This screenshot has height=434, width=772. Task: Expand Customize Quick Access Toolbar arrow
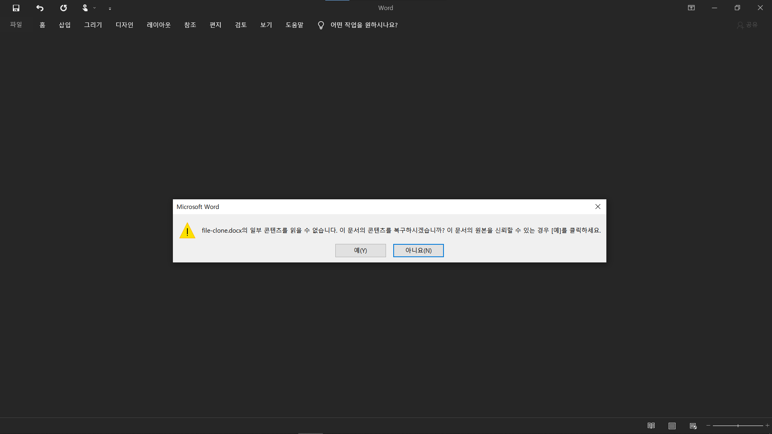110,8
